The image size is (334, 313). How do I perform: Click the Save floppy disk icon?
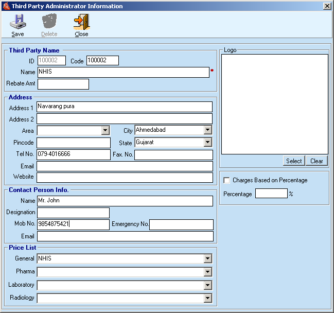point(17,22)
